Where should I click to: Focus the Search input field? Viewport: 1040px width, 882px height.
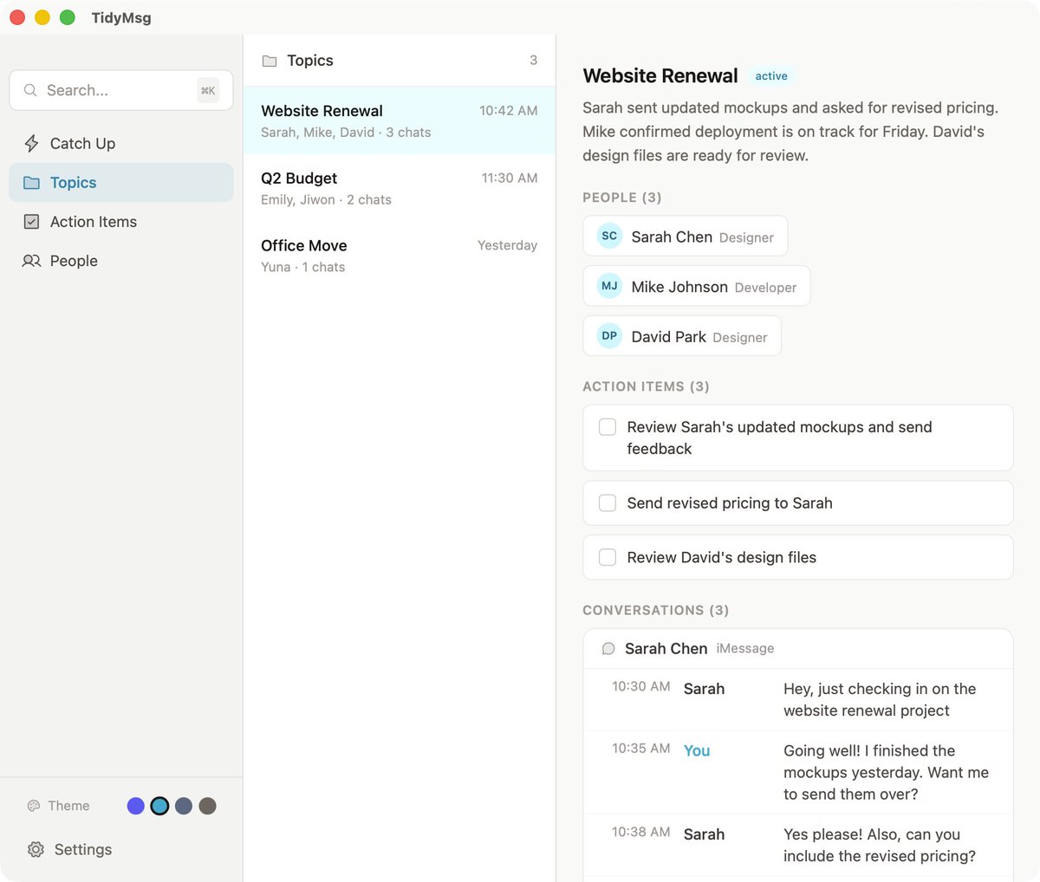pyautogui.click(x=121, y=90)
